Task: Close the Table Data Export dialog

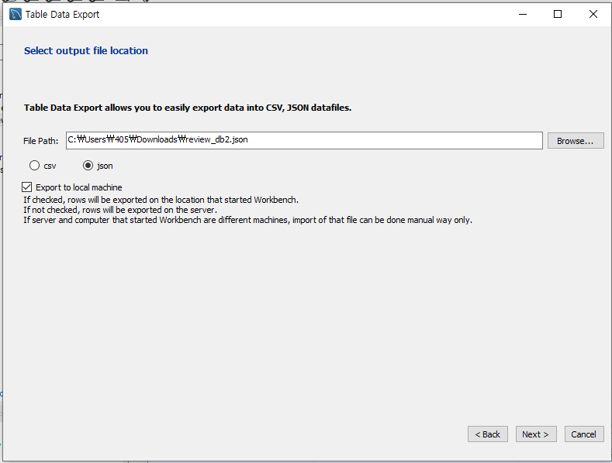Action: 593,15
